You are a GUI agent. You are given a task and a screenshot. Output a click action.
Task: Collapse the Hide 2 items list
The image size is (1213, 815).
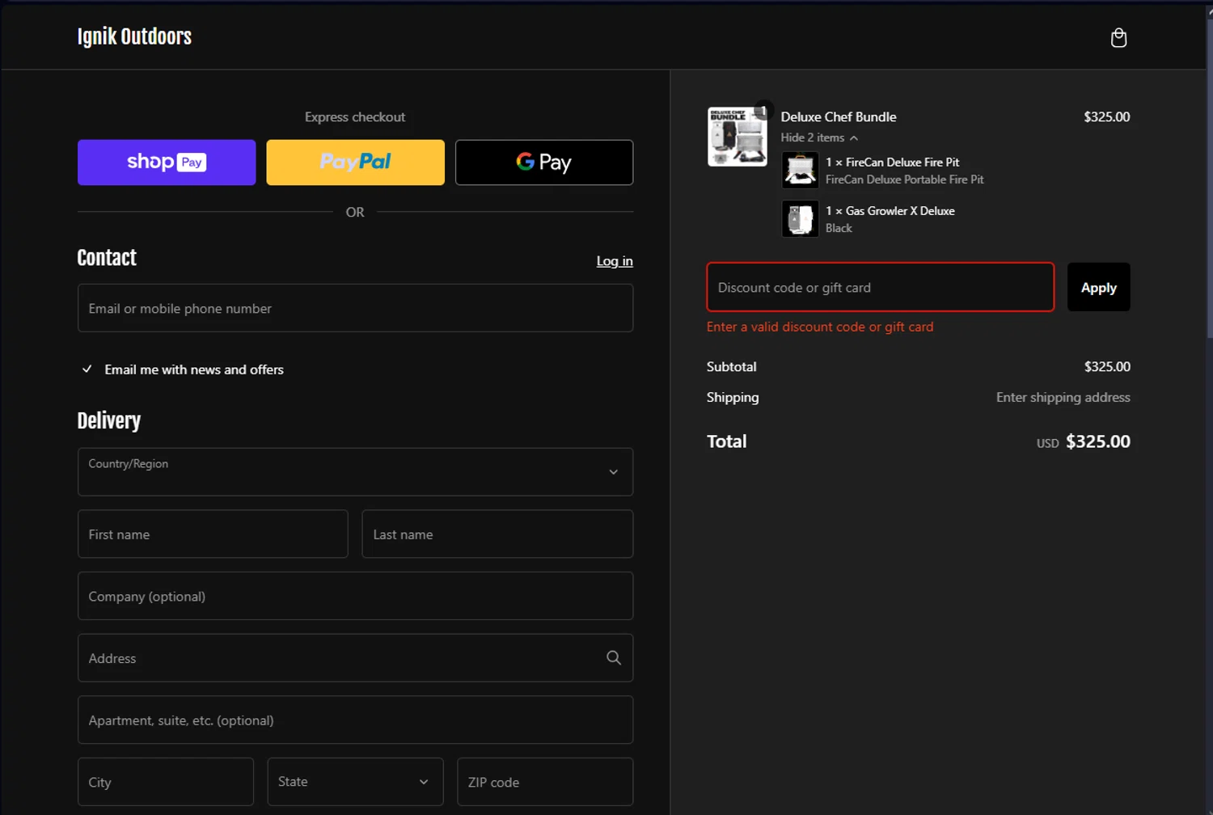[818, 138]
